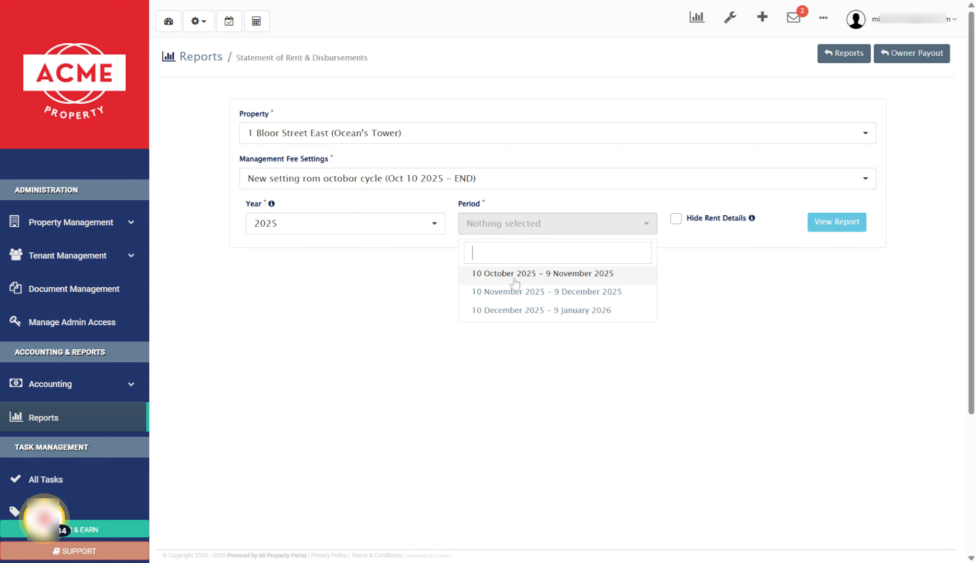This screenshot has width=976, height=563.
Task: Enable the Hide Rent Details checkbox
Action: 676,218
